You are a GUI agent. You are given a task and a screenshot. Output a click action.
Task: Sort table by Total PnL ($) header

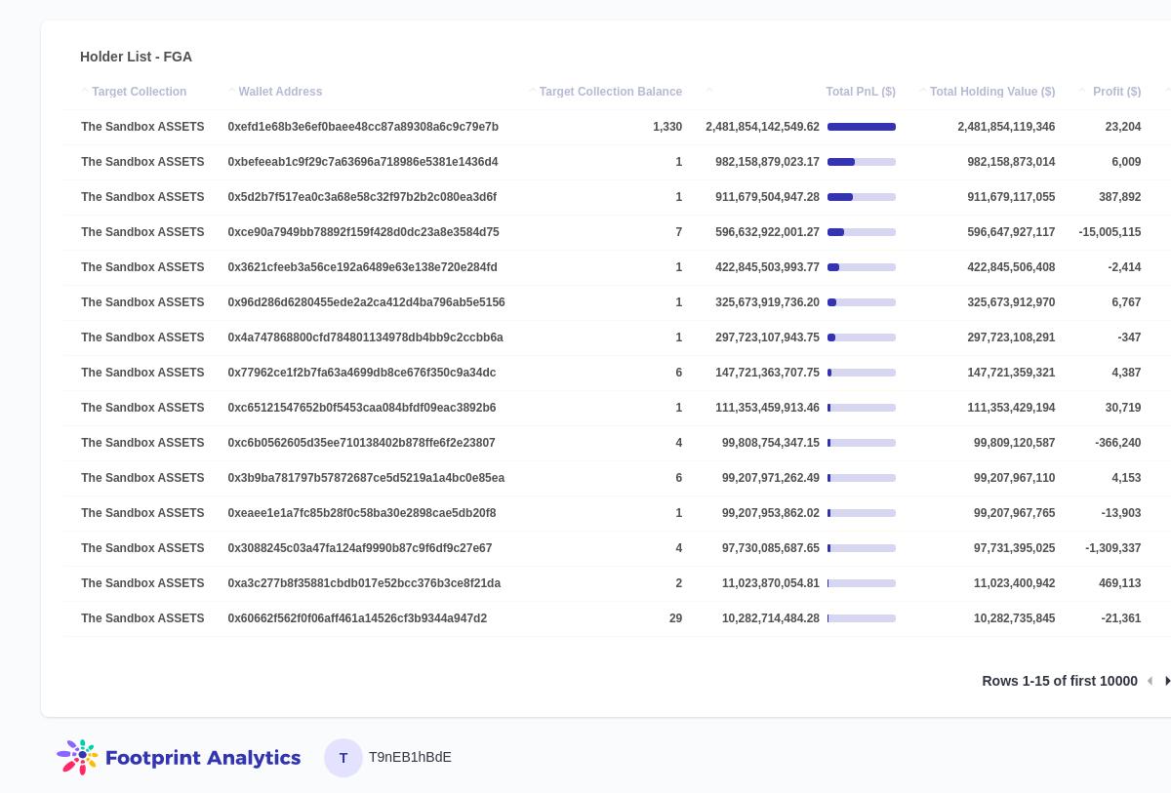pyautogui.click(x=860, y=92)
